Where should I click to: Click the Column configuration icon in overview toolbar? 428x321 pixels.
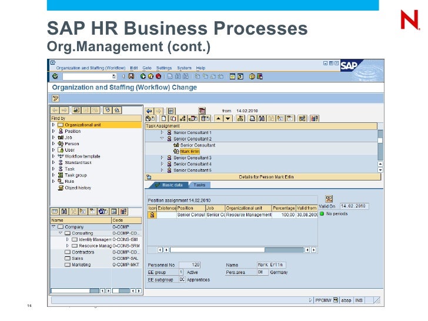click(x=315, y=119)
